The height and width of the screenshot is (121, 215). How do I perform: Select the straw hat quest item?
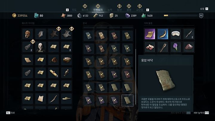point(67,99)
